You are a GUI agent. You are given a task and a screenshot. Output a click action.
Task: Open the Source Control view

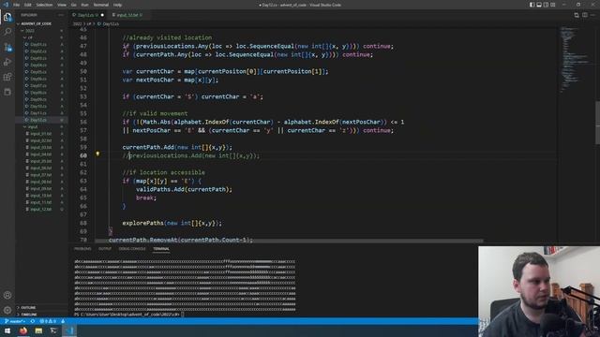tap(7, 47)
